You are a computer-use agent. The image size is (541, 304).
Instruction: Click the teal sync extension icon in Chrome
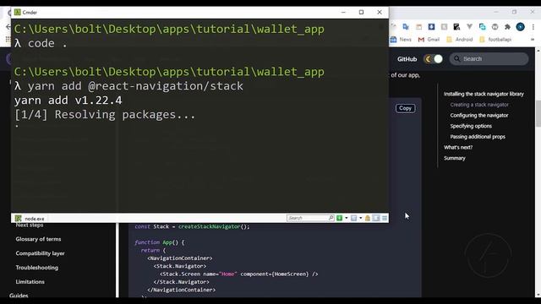coord(483,26)
